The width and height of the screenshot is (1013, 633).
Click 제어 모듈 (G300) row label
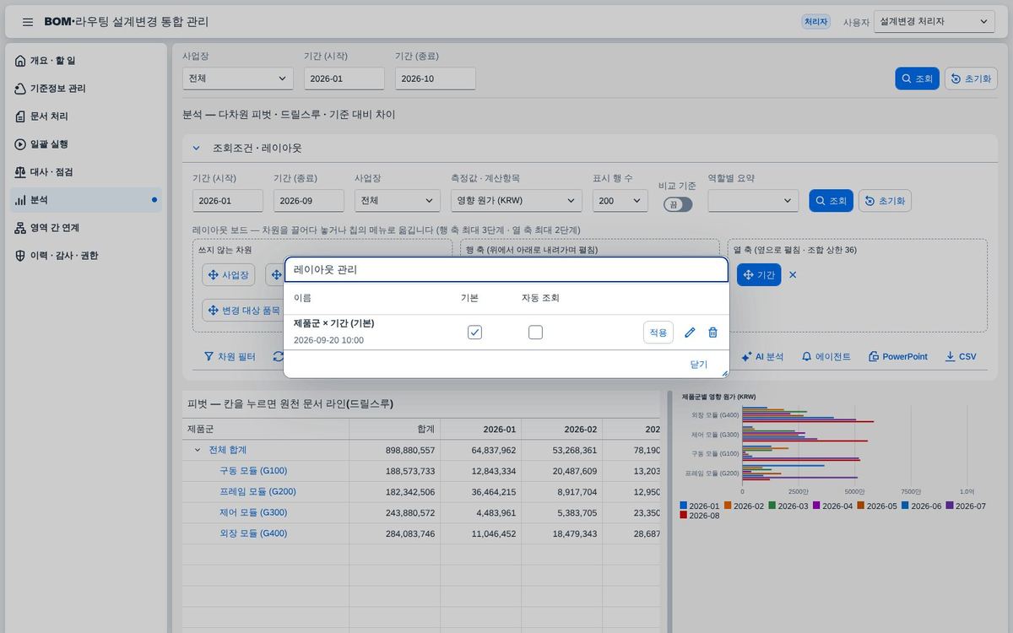(x=253, y=512)
